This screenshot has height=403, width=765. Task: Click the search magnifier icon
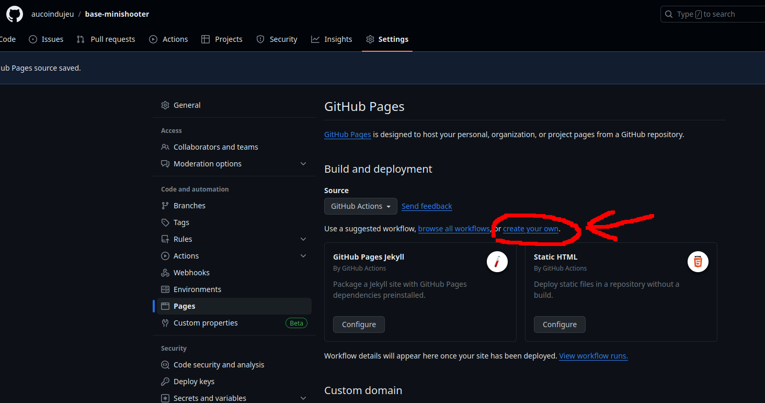[669, 14]
